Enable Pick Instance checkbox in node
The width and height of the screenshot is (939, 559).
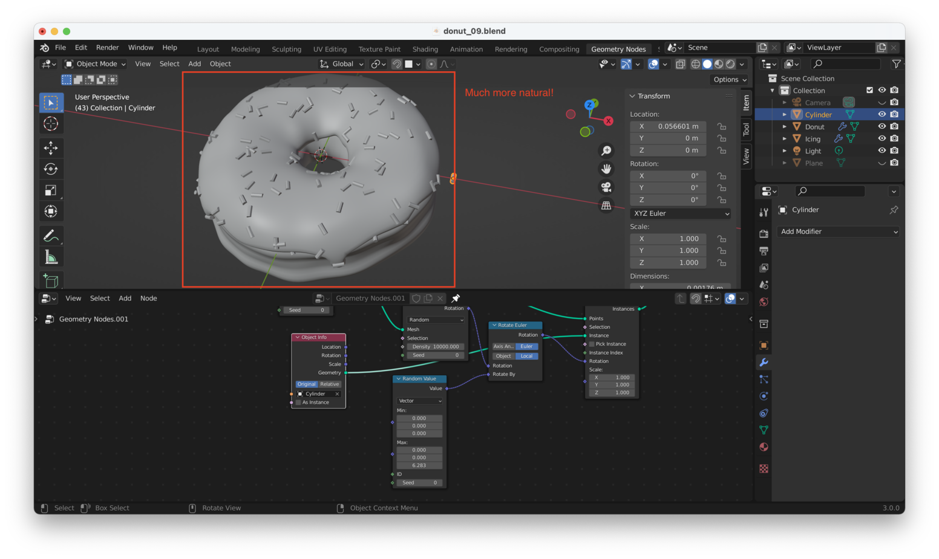click(x=592, y=344)
